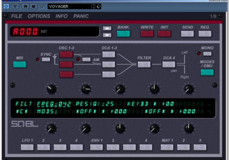Toggle the plugin power bypass button

[x=6, y=6]
